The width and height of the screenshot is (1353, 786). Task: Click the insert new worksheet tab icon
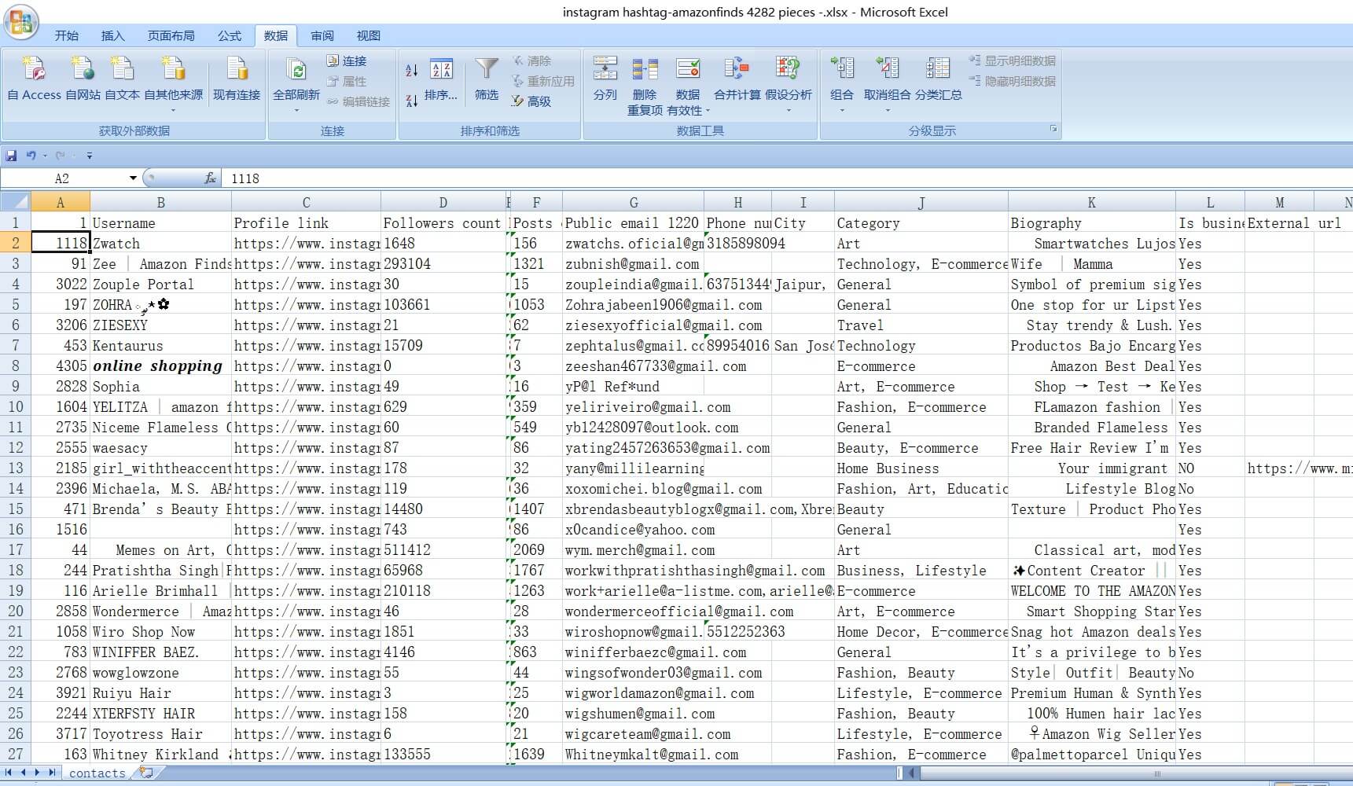(x=145, y=773)
